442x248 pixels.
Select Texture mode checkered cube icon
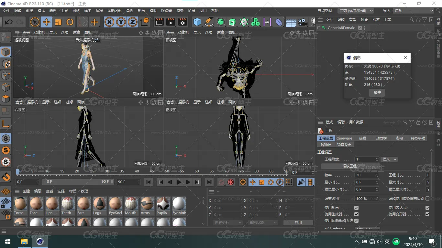pyautogui.click(x=6, y=64)
